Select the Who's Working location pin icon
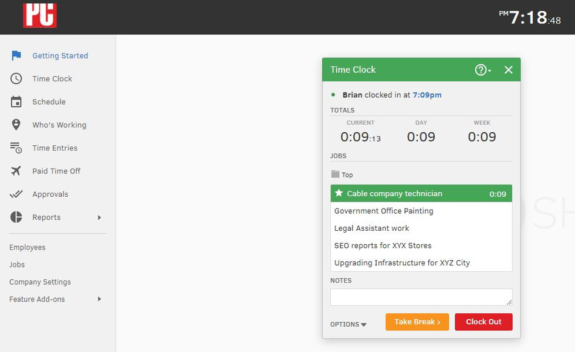 click(x=16, y=125)
